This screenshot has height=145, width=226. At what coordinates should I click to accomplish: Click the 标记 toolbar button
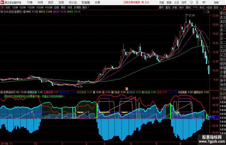202,7
